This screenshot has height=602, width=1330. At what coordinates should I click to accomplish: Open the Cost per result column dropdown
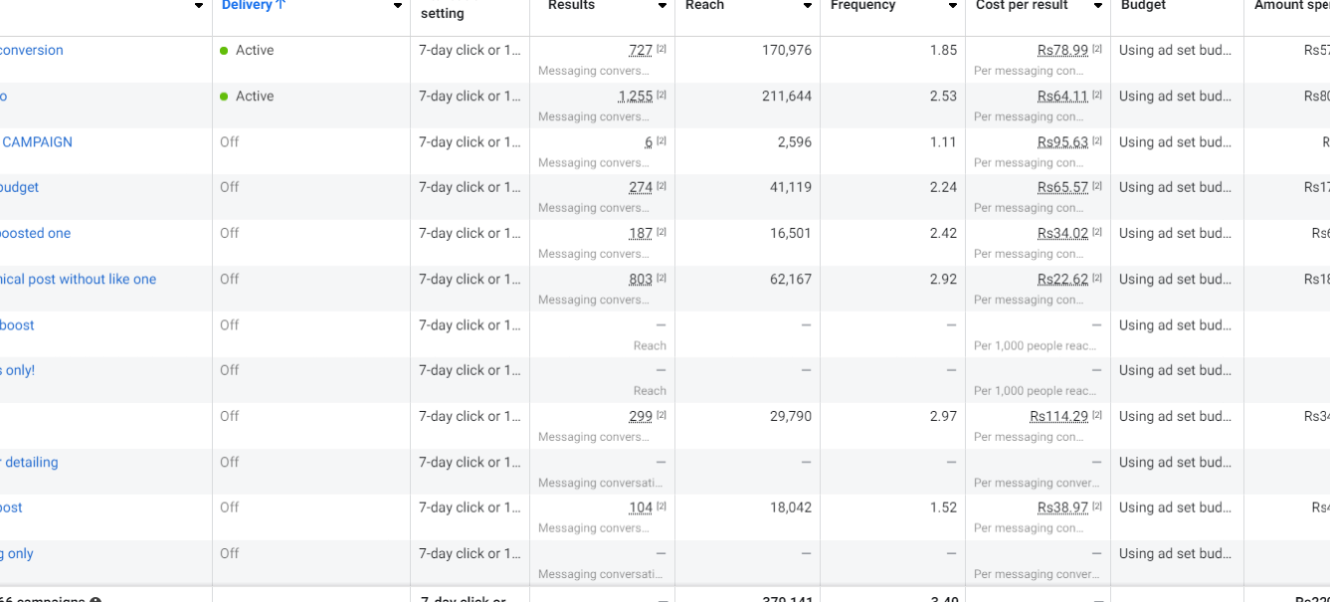coord(1098,6)
